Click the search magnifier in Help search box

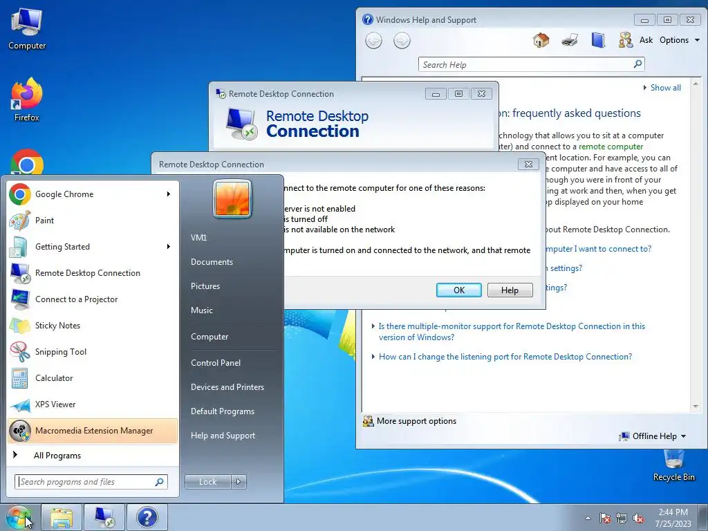point(637,64)
